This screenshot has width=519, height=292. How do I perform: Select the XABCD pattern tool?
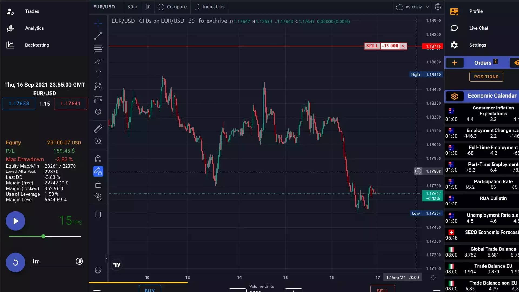[98, 86]
